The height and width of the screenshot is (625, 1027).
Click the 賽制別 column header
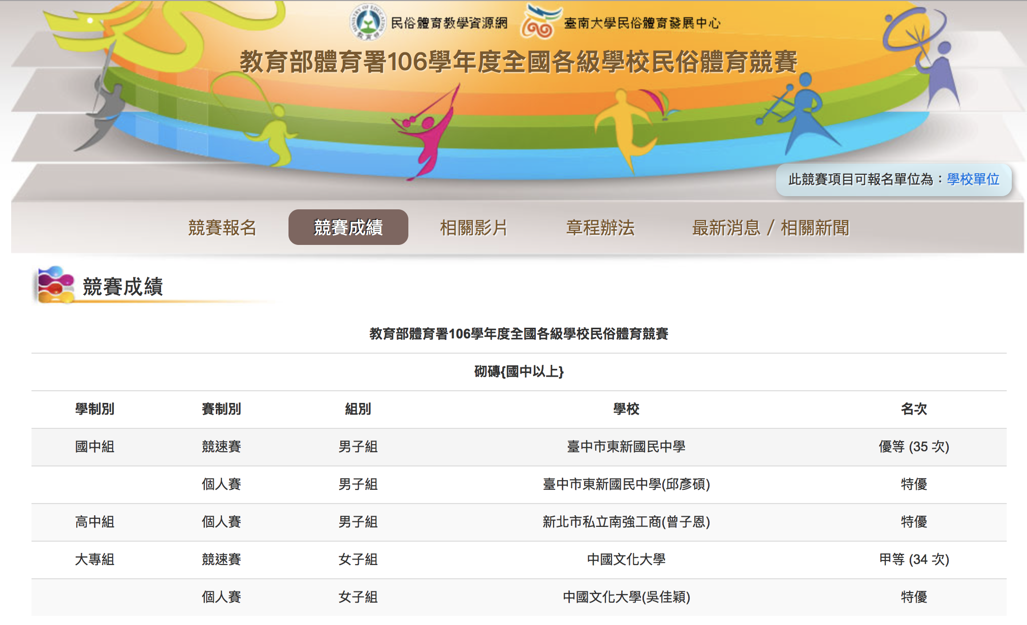[x=221, y=409]
